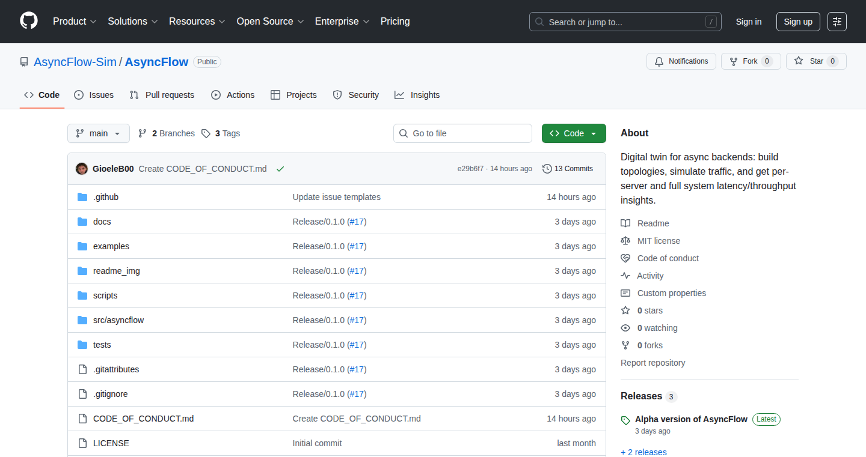This screenshot has width=866, height=457.
Task: Click the Sign up button
Action: (798, 22)
